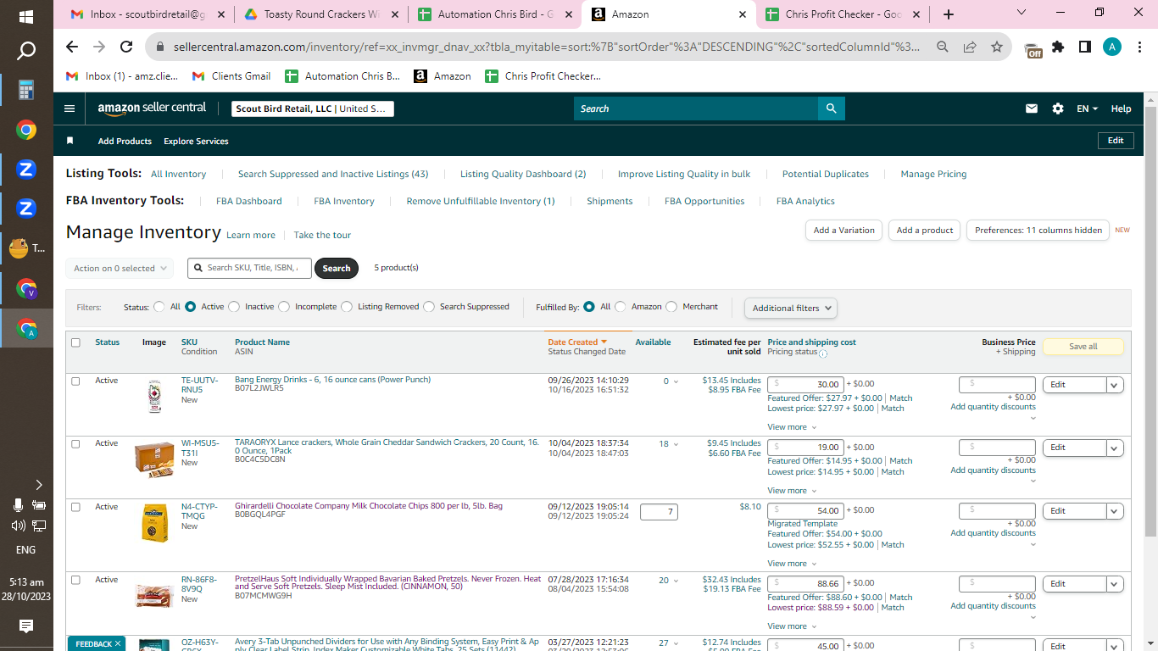This screenshot has width=1158, height=651.
Task: Switch to the Automation Chris Bird tab
Action: [x=494, y=14]
